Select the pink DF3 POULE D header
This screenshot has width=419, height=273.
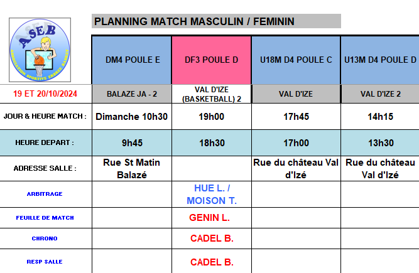(211, 60)
